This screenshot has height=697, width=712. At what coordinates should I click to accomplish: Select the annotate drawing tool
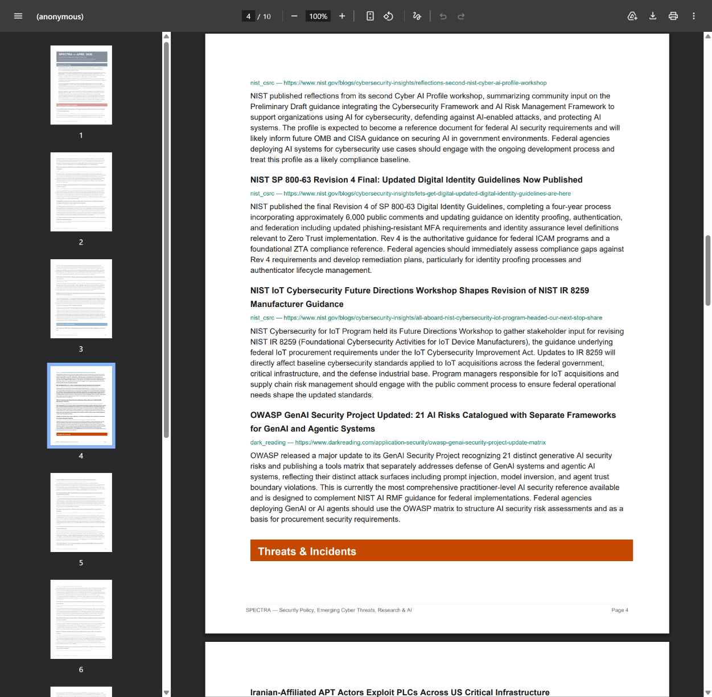[x=417, y=16]
